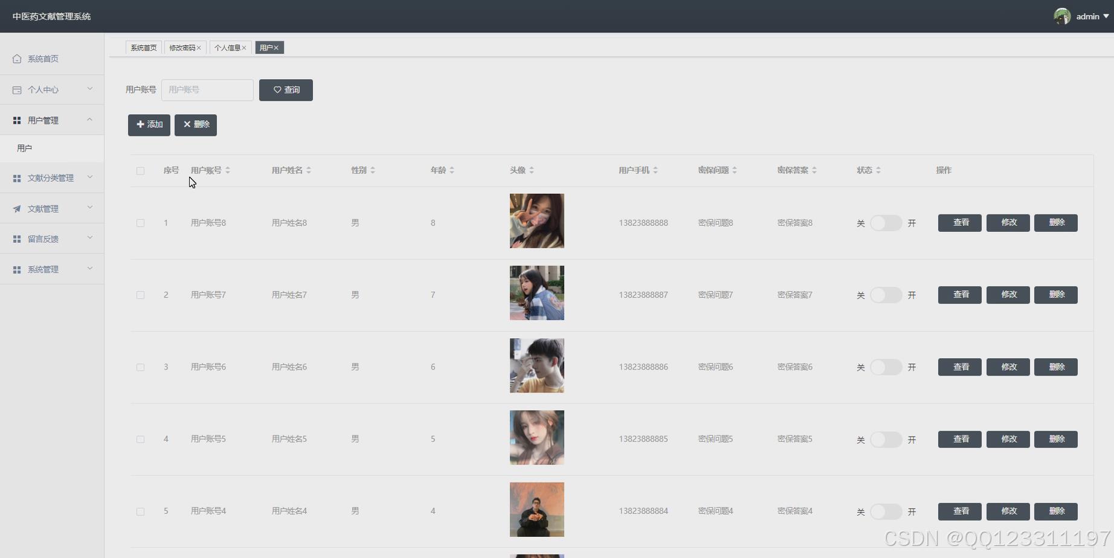The height and width of the screenshot is (558, 1114).
Task: Expand the 文献分类管理 menu chevron
Action: click(90, 178)
